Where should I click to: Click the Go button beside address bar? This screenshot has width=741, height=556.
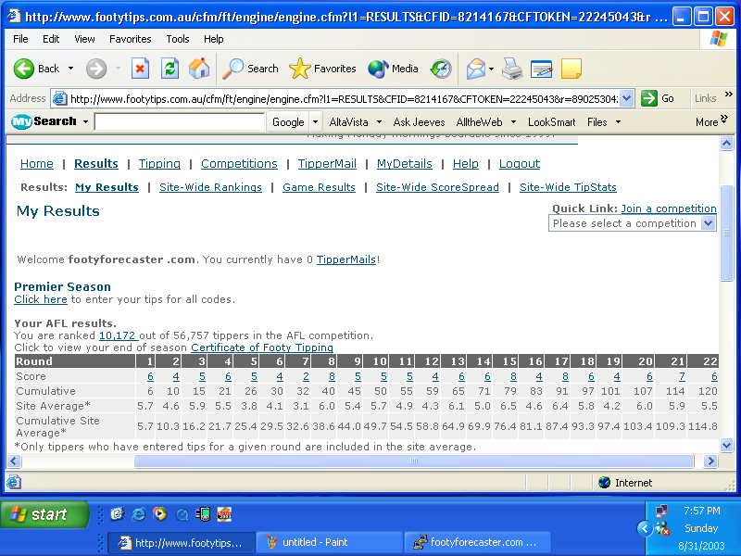coord(659,98)
